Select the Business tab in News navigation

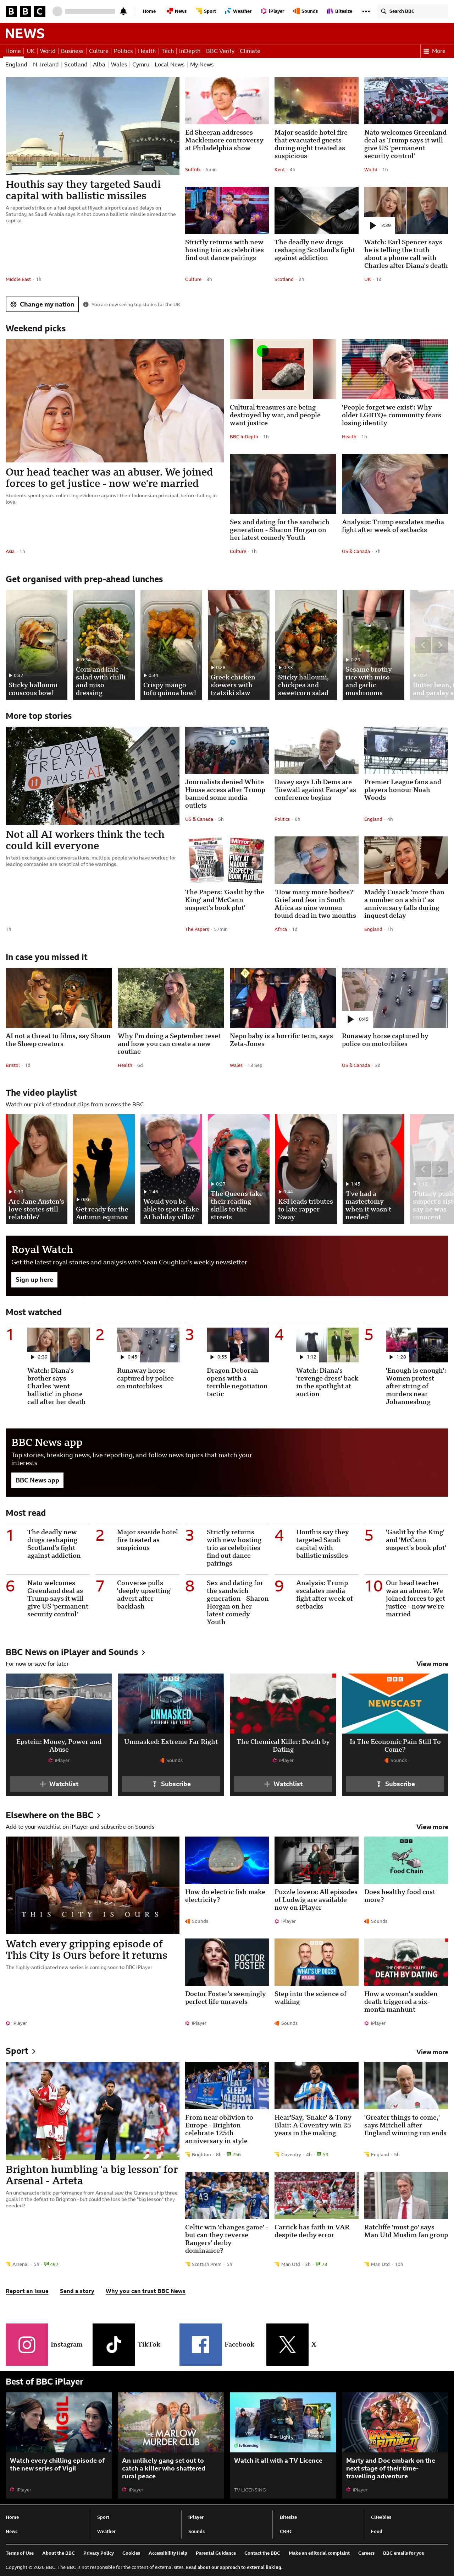[x=72, y=51]
